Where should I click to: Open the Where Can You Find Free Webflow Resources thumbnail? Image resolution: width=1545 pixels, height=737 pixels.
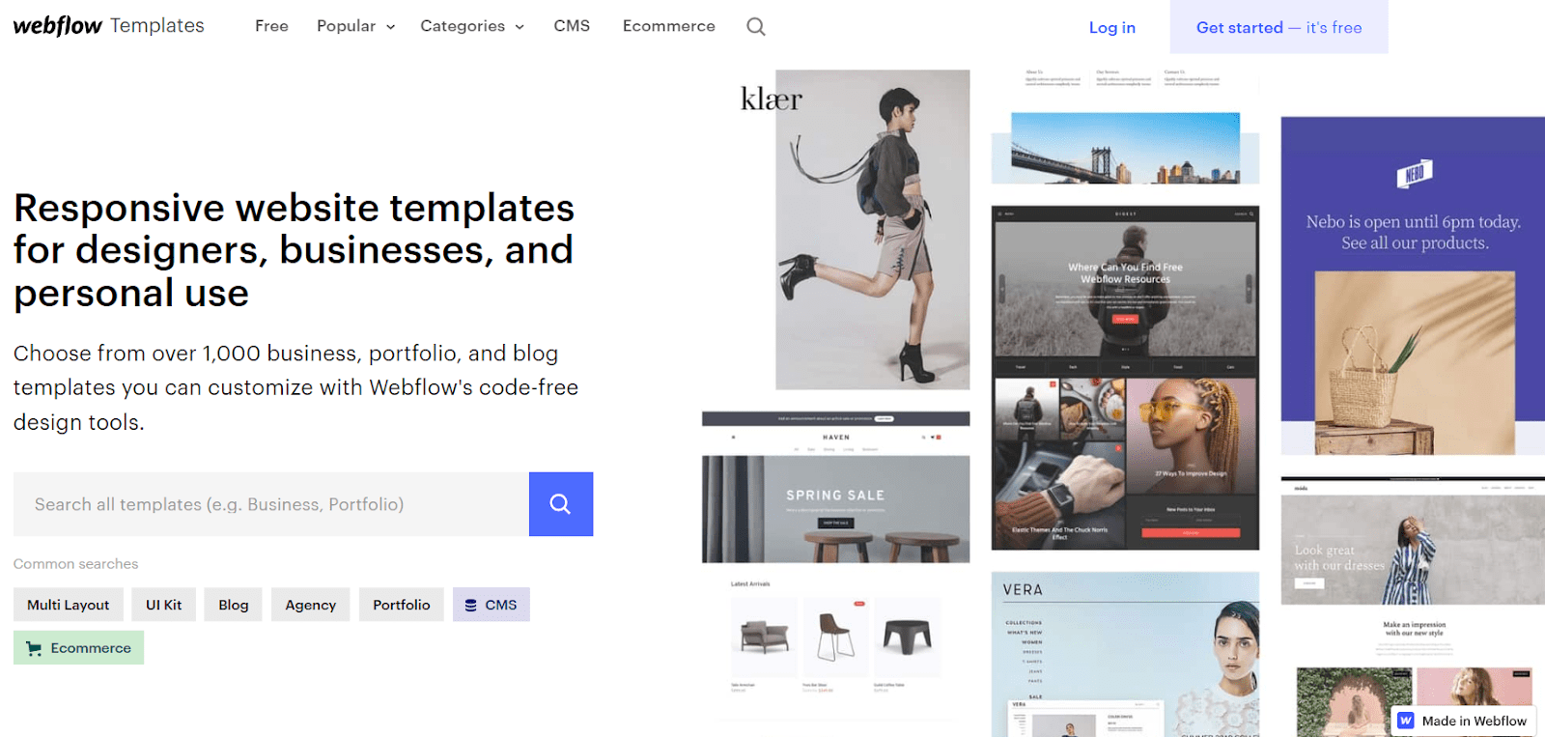1125,378
